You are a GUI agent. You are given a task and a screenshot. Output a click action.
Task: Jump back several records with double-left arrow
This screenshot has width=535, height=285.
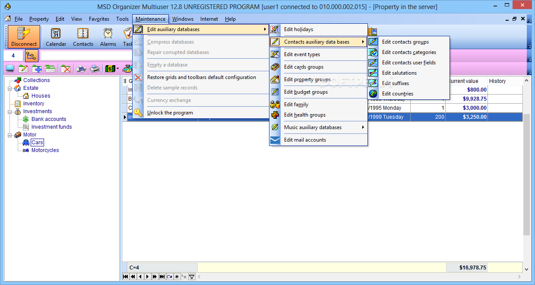133,276
